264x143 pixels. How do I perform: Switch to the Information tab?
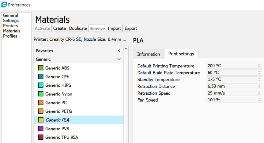(x=149, y=54)
